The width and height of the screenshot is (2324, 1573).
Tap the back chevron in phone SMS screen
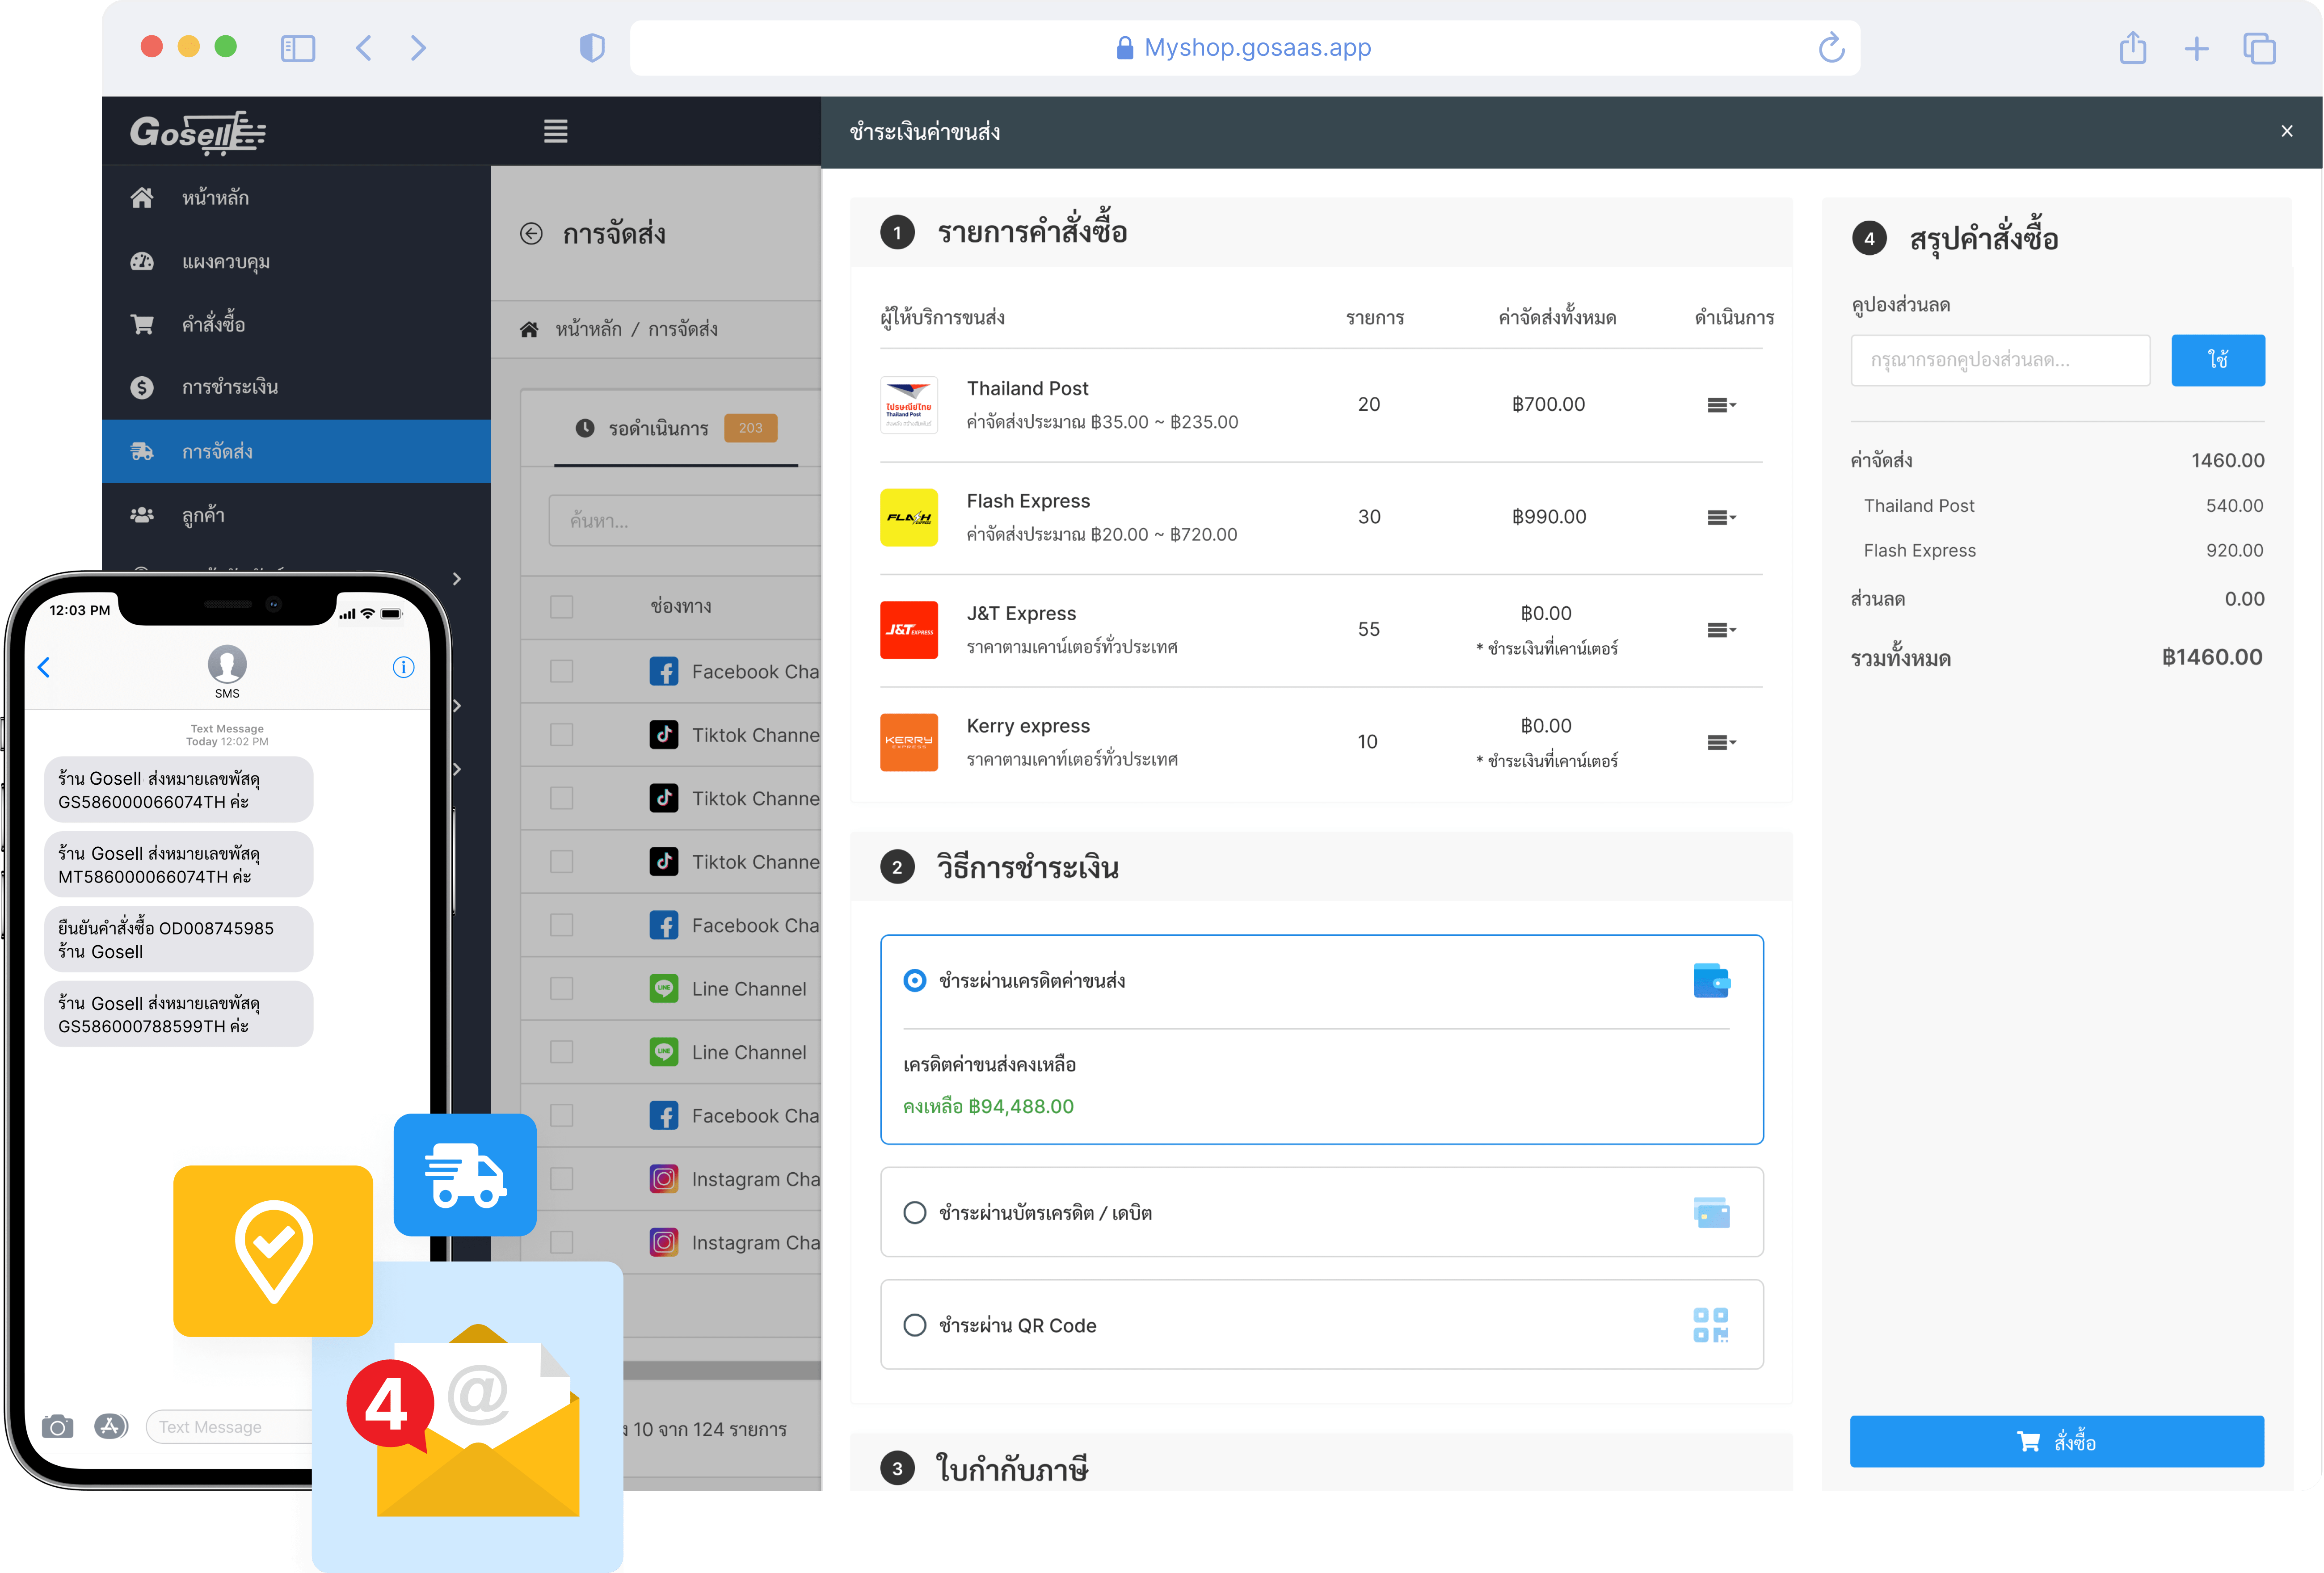44,667
